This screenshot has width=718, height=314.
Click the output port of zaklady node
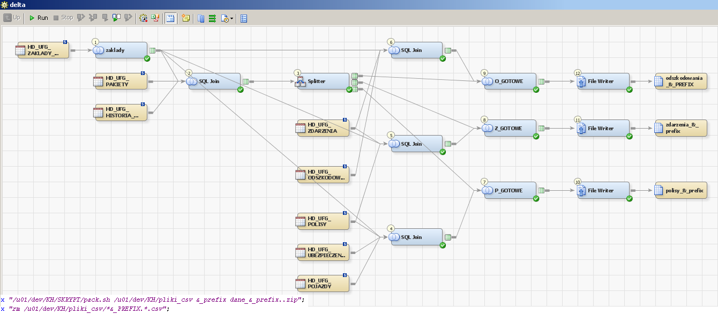tap(153, 50)
